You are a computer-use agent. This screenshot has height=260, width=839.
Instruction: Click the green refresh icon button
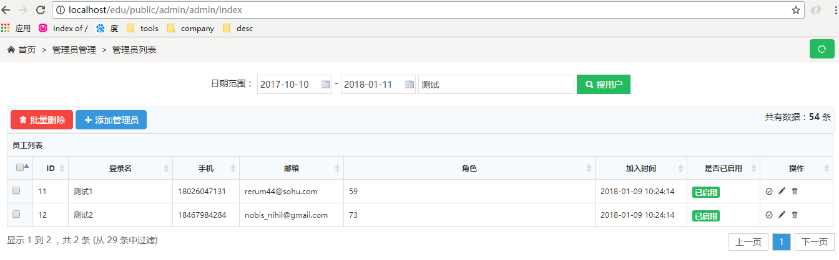(x=822, y=49)
